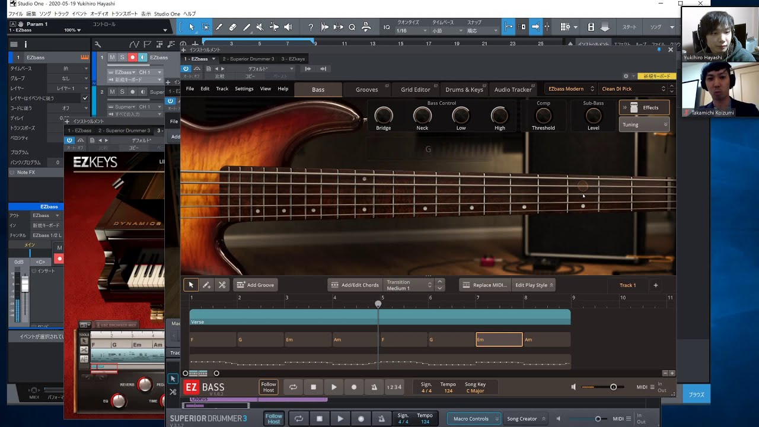Image resolution: width=759 pixels, height=427 pixels.
Task: Click the EZbass pencil edit tool
Action: [206, 285]
